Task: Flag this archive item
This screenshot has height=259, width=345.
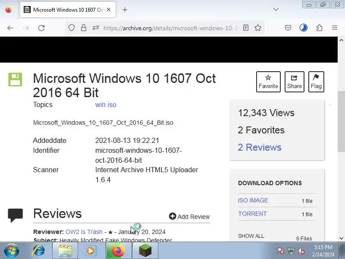Action: [x=316, y=82]
